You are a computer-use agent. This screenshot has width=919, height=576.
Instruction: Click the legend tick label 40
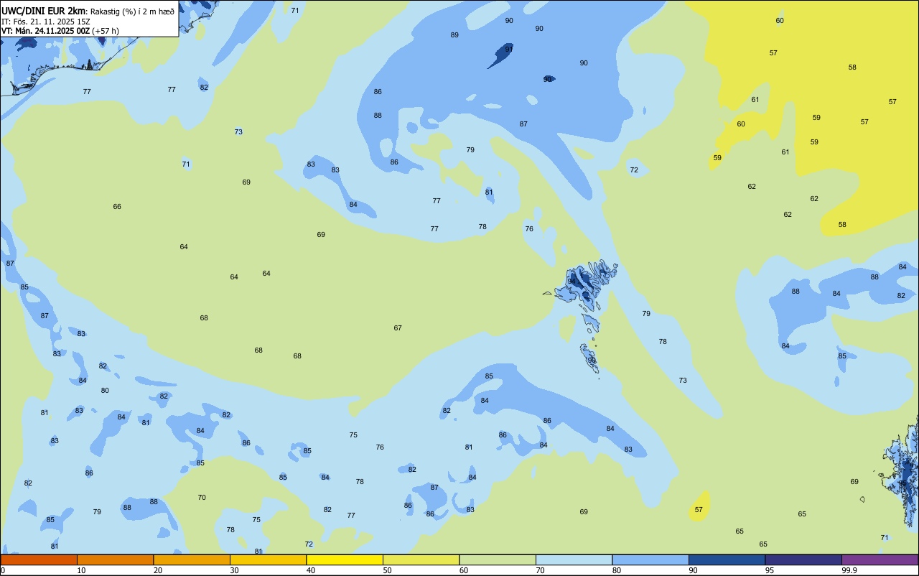tap(311, 570)
